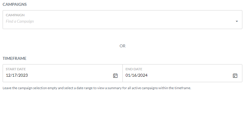Image resolution: width=247 pixels, height=115 pixels.
Task: Click the OR separator text
Action: click(x=122, y=46)
